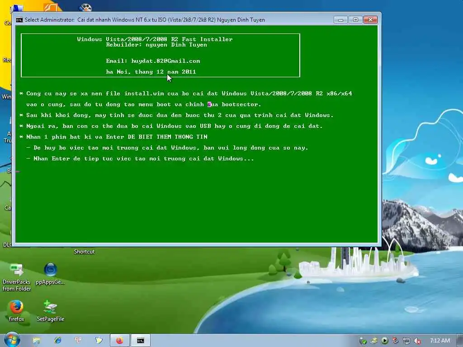Viewport: 463px width, 347px height.
Task: Open the firefox desktop shortcut
Action: pyautogui.click(x=16, y=311)
